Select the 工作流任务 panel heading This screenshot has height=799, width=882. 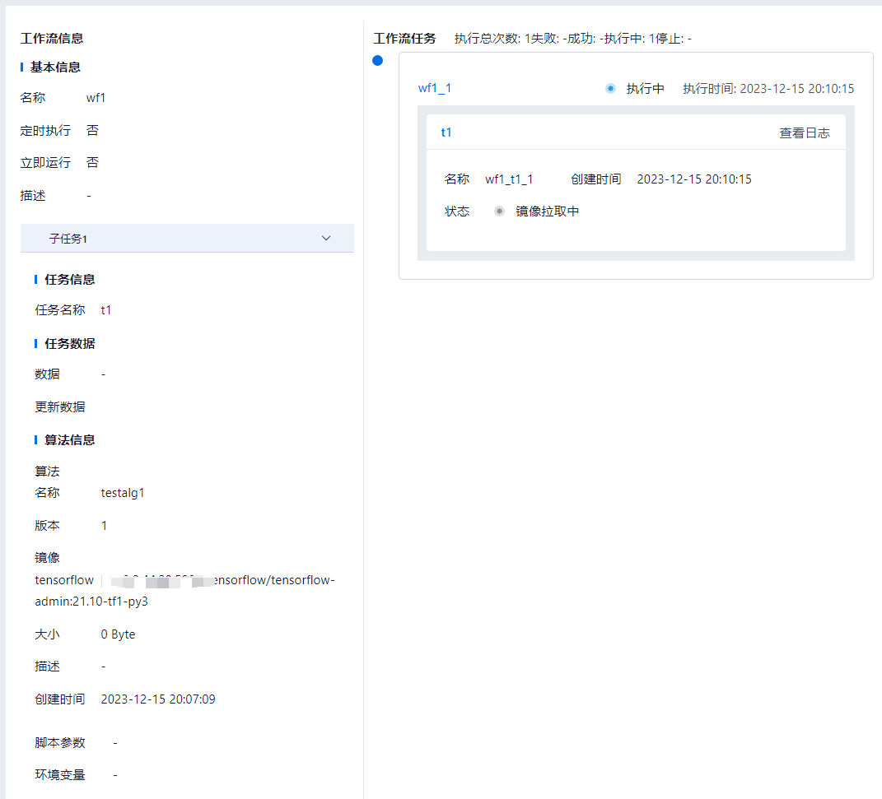(x=404, y=39)
